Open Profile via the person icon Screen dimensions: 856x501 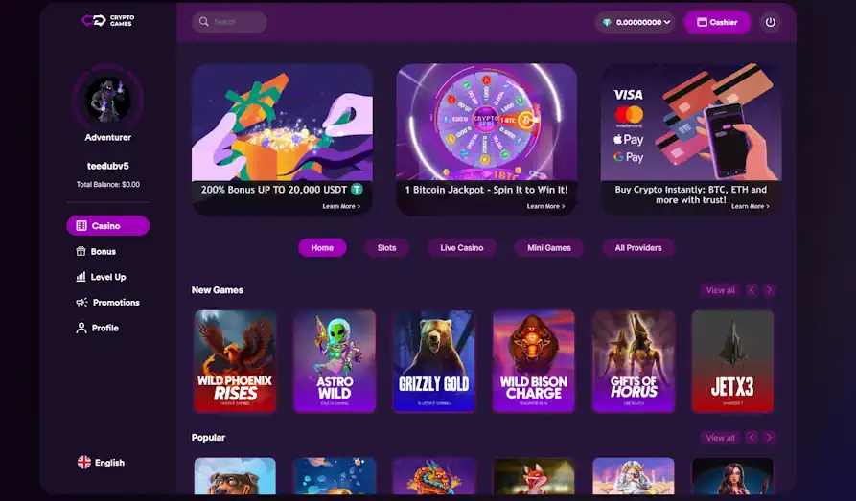pos(81,328)
